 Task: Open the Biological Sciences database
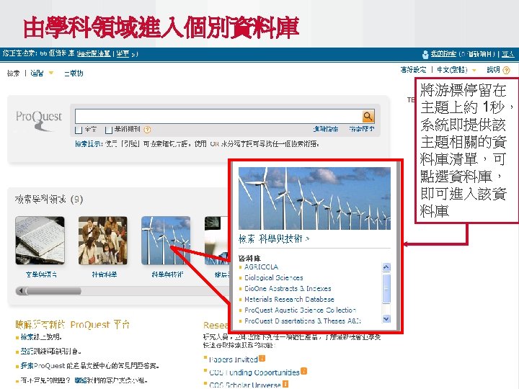274,278
